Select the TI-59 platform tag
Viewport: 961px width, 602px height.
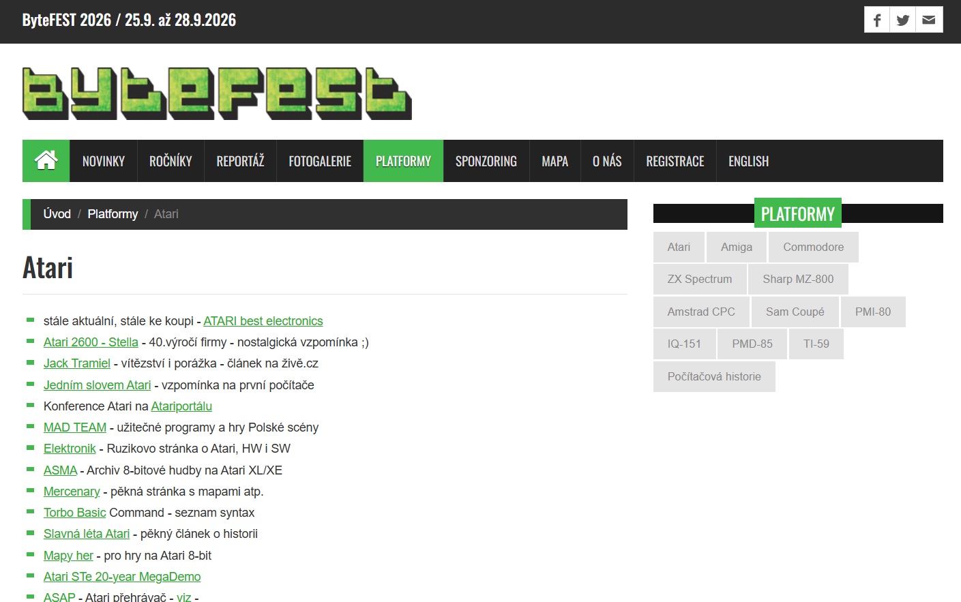click(816, 344)
